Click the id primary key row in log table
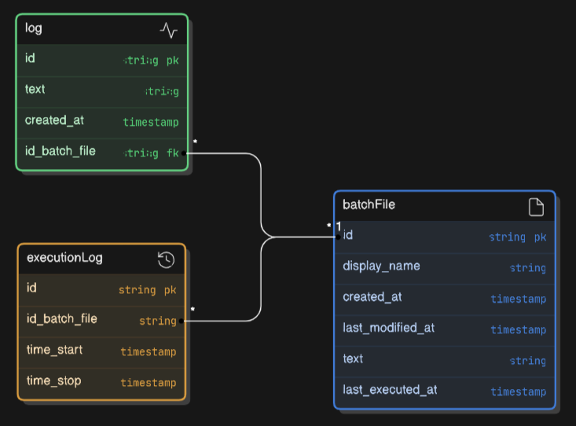This screenshot has height=426, width=576. 102,60
